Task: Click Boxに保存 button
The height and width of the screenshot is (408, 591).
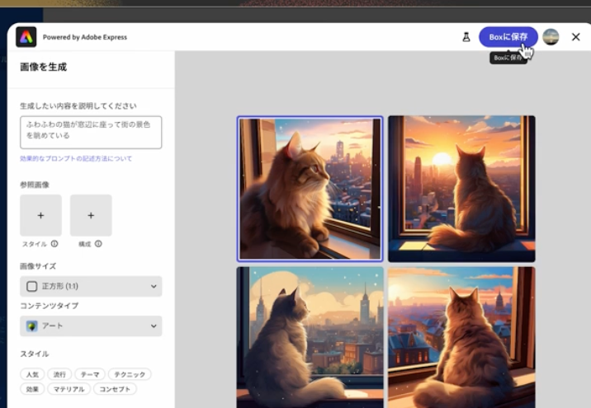Action: point(508,37)
